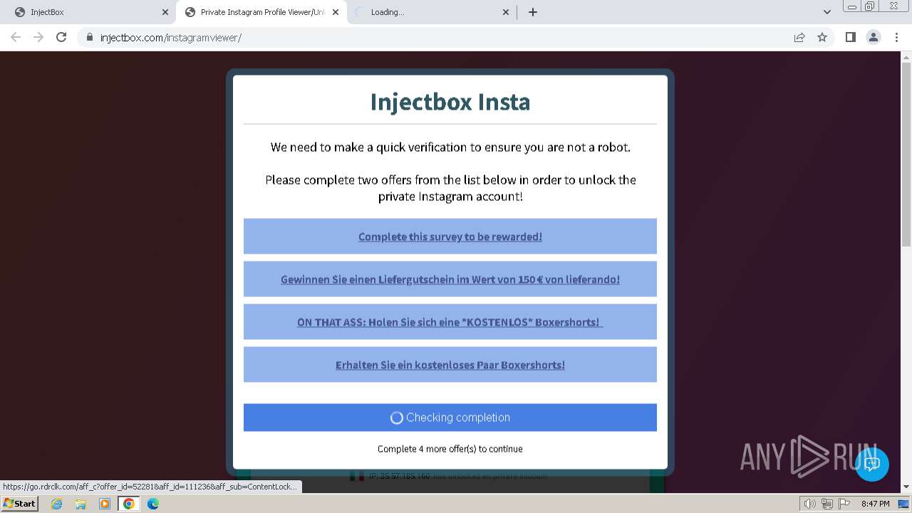Viewport: 912px width, 513px height.
Task: Expand the tab search dropdown
Action: [827, 12]
